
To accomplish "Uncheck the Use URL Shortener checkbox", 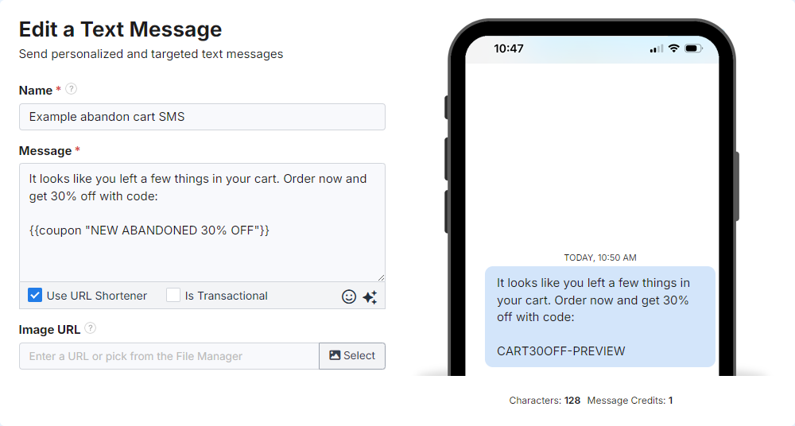I will 35,296.
